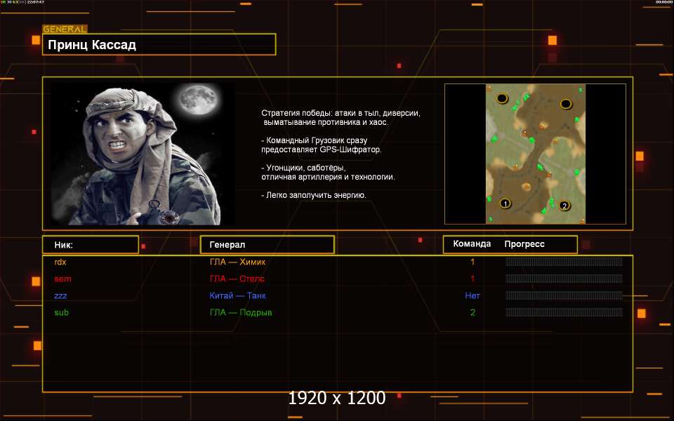Click the Принц Кассад title box

pyautogui.click(x=159, y=45)
